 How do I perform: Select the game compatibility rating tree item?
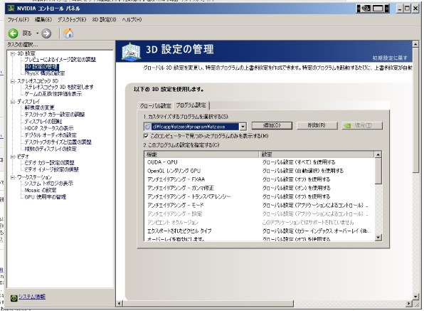click(53, 94)
